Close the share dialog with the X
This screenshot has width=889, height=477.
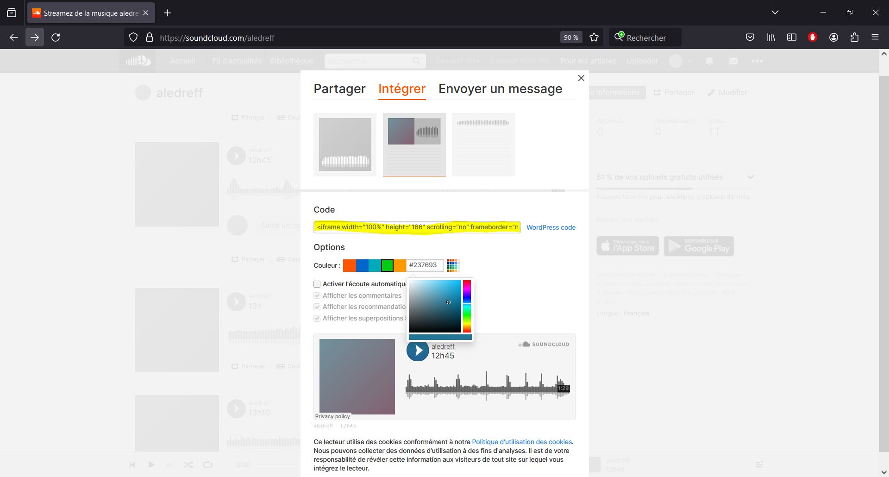point(581,78)
